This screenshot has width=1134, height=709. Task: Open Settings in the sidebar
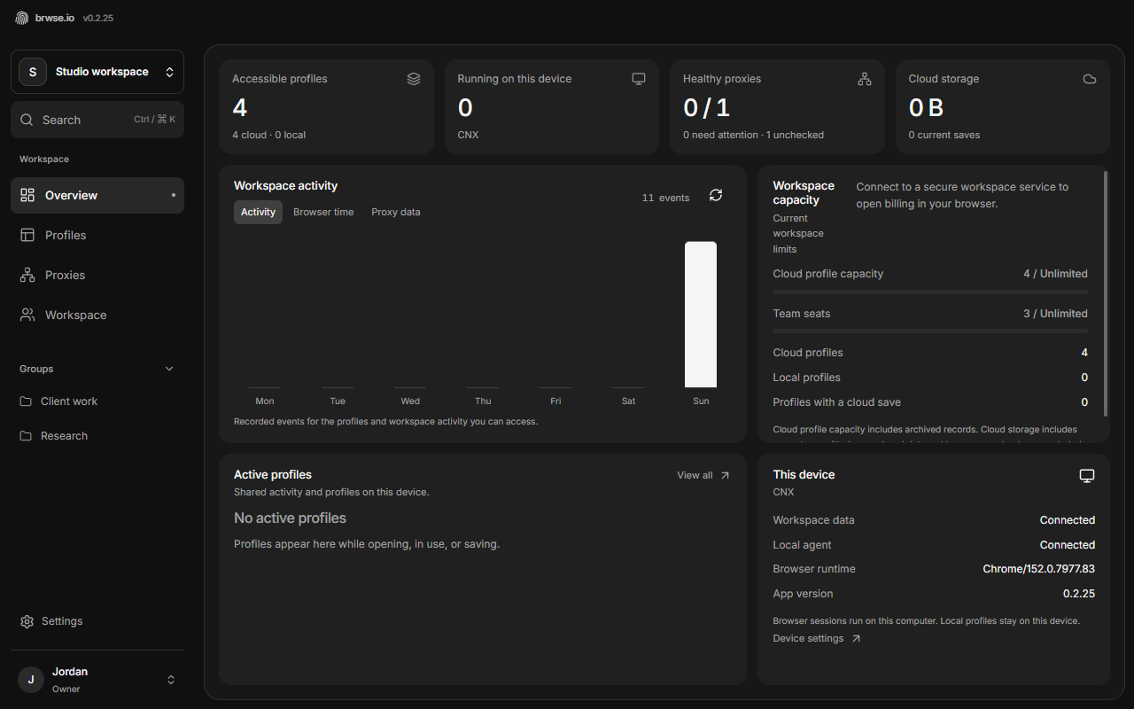pos(97,621)
